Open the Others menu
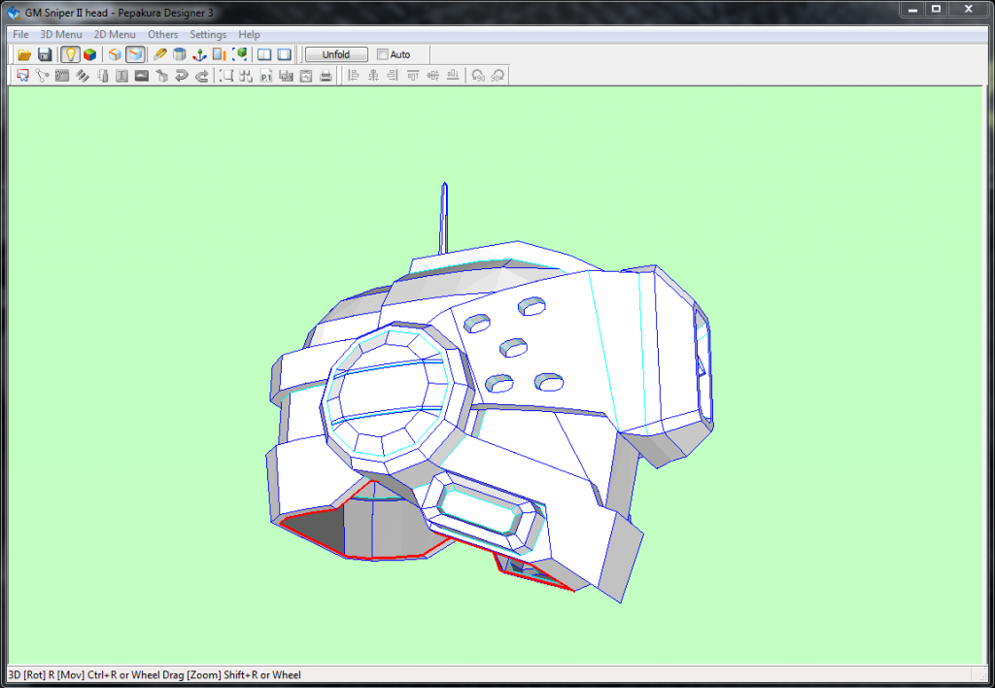This screenshot has height=688, width=995. click(163, 34)
